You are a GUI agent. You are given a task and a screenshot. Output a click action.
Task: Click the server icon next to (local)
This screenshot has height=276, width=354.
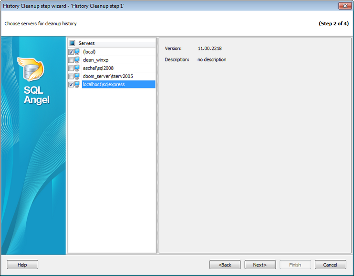(x=77, y=52)
